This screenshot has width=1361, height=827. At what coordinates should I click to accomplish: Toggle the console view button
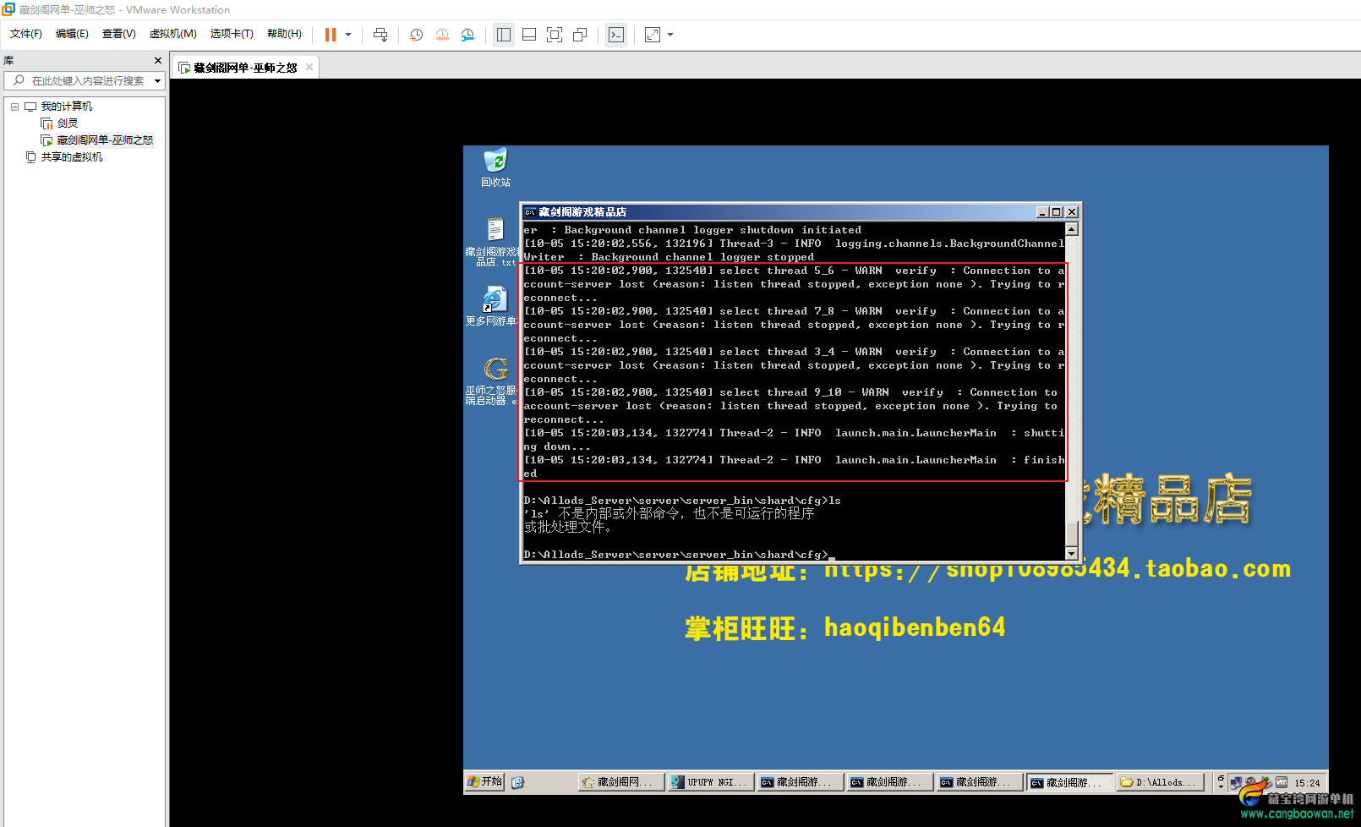pyautogui.click(x=616, y=35)
